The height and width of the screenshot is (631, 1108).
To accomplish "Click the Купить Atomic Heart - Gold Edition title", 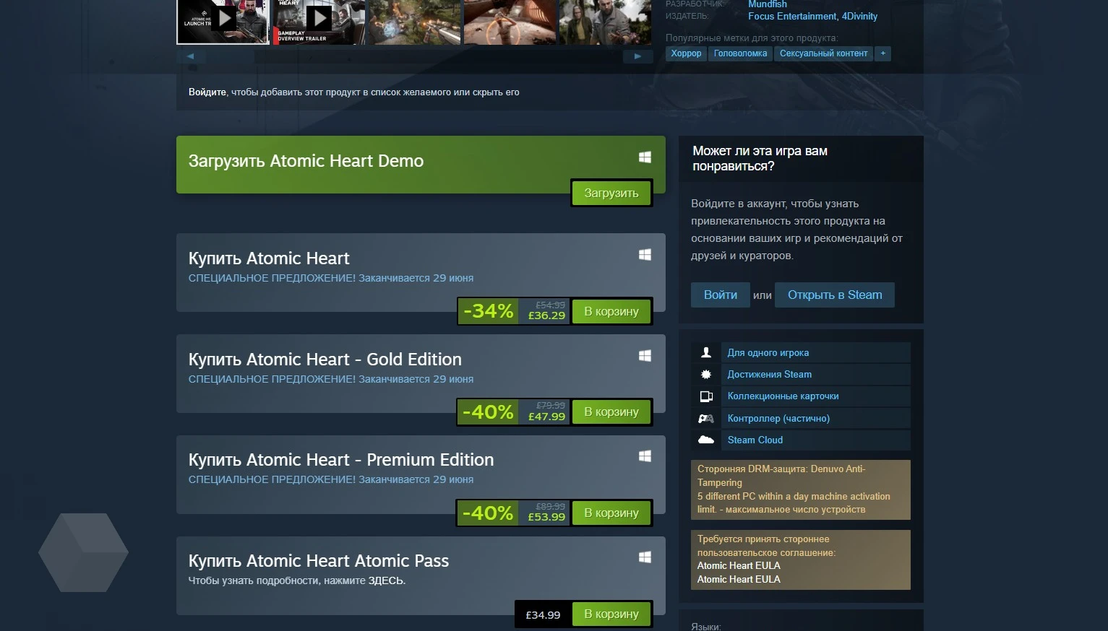I will [x=325, y=360].
